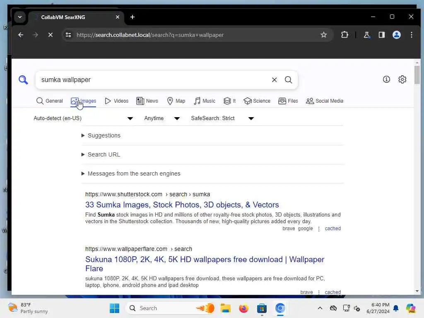Open the Auto-detect (en-US) language dropdown
424x318 pixels.
[x=83, y=118]
